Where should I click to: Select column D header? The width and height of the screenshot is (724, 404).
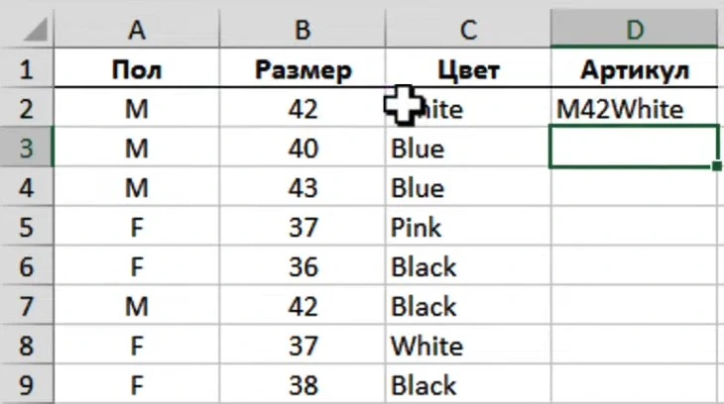coord(635,30)
